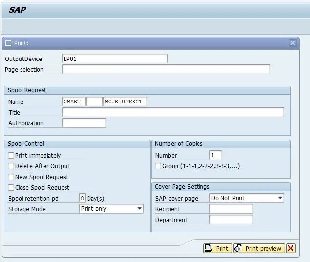Click the Cover Page Settings header

click(221, 187)
